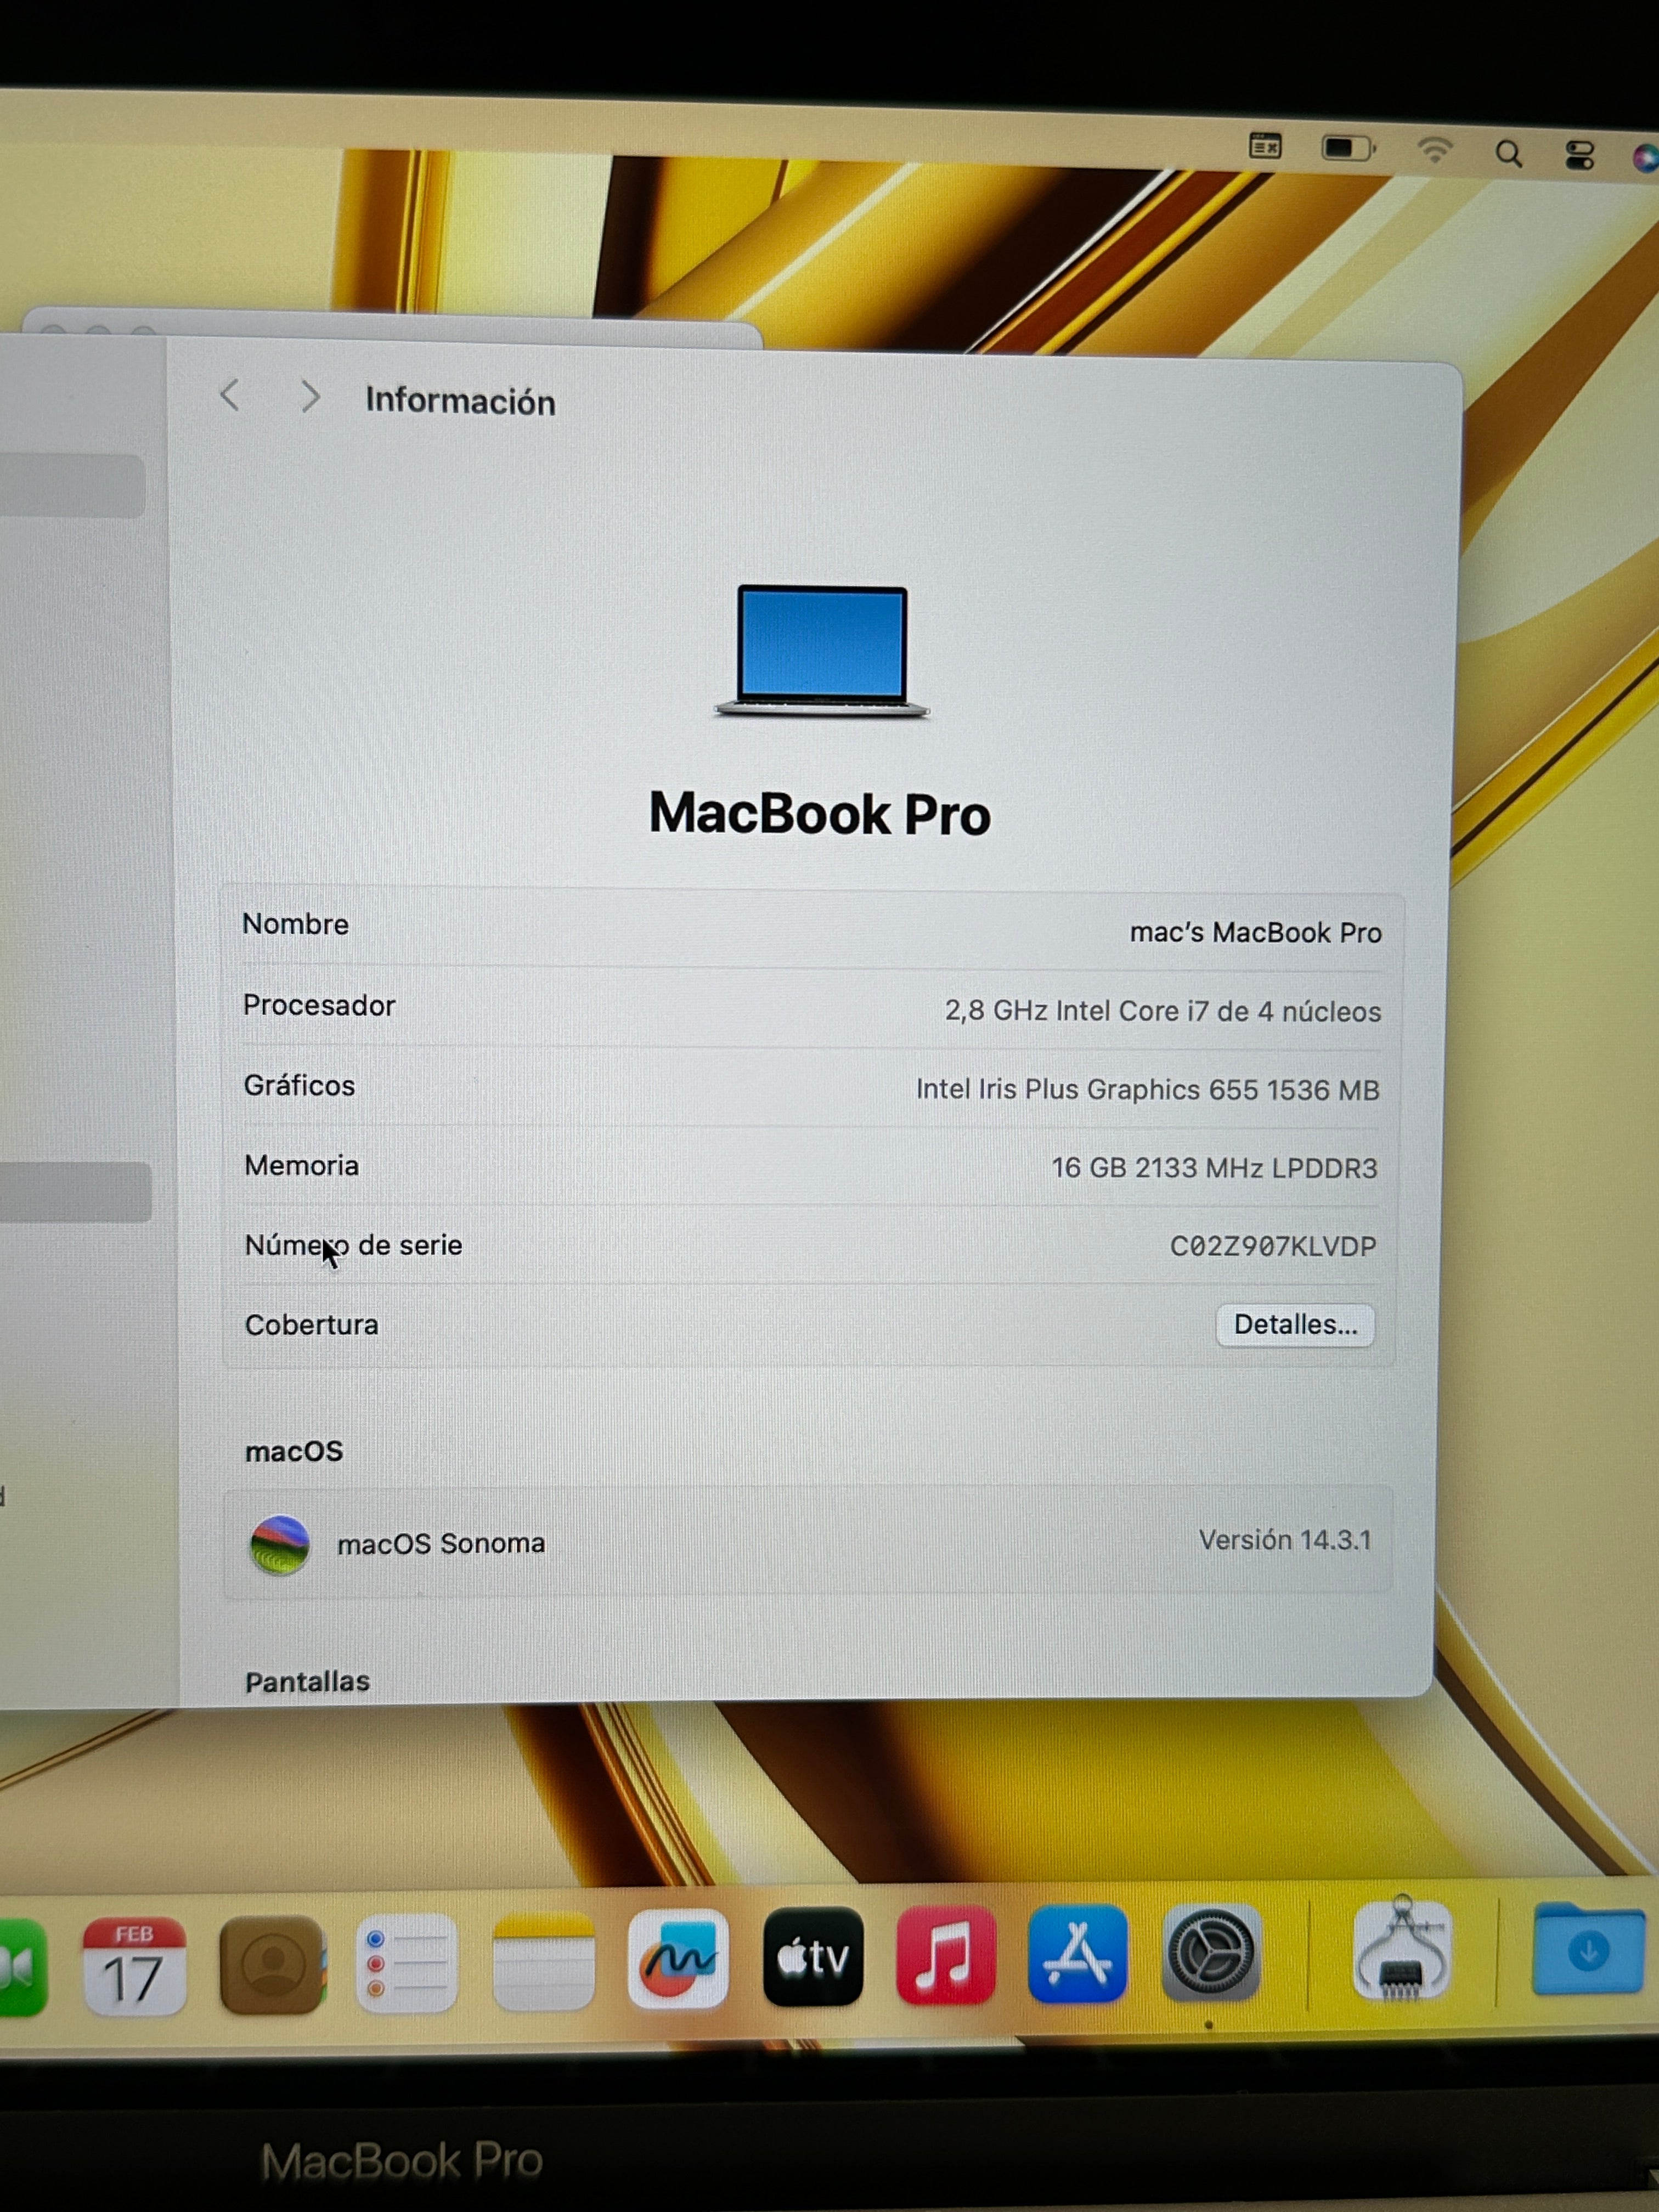Open the Apple TV app
This screenshot has width=1659, height=2212.
(813, 1956)
